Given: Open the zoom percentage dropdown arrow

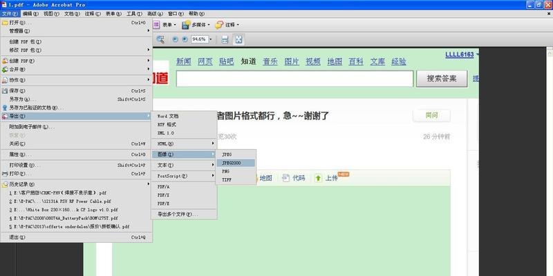Looking at the screenshot, I should 211,39.
